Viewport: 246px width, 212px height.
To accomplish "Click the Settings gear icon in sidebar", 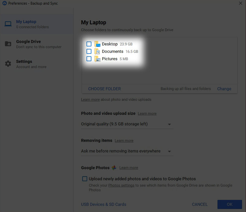I will click(x=8, y=63).
